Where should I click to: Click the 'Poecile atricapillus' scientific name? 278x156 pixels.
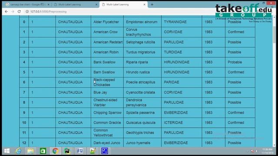coord(141,82)
